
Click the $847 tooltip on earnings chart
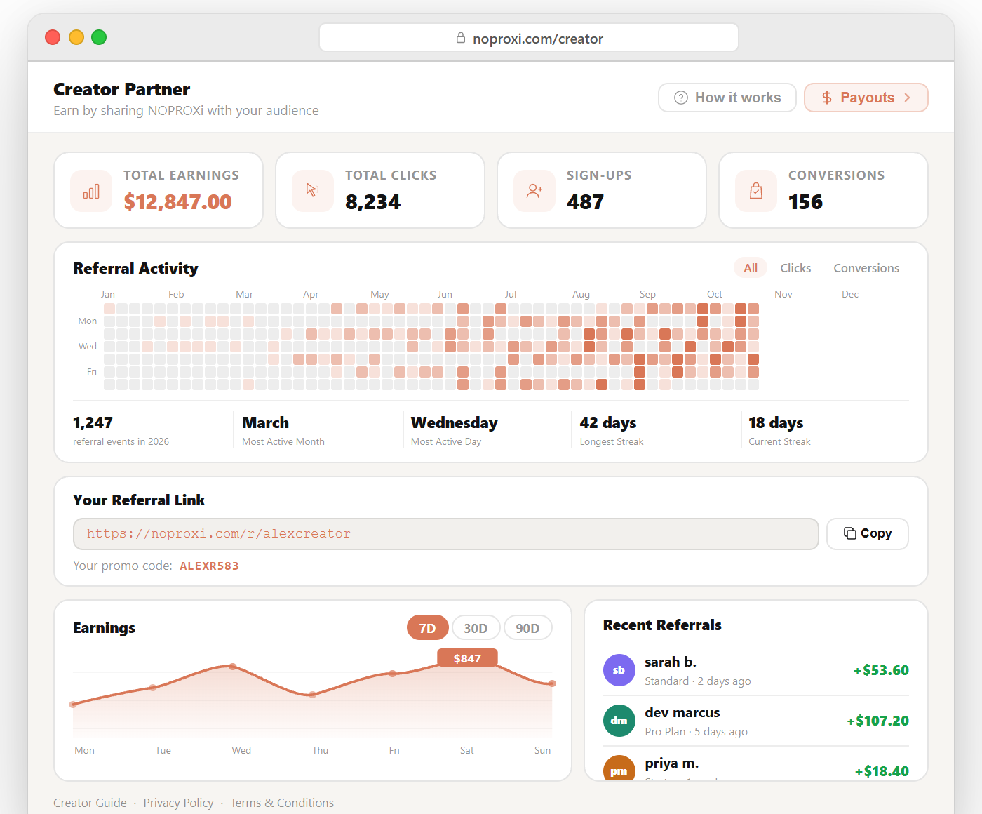(467, 658)
